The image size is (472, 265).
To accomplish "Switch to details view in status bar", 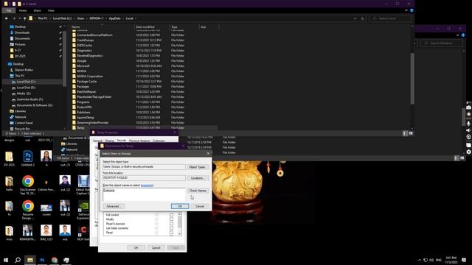I will [405, 133].
